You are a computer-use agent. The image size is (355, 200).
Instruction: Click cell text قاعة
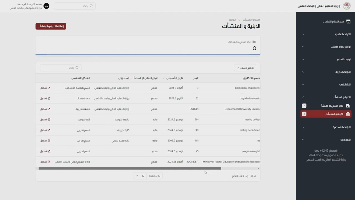pyautogui.click(x=155, y=141)
